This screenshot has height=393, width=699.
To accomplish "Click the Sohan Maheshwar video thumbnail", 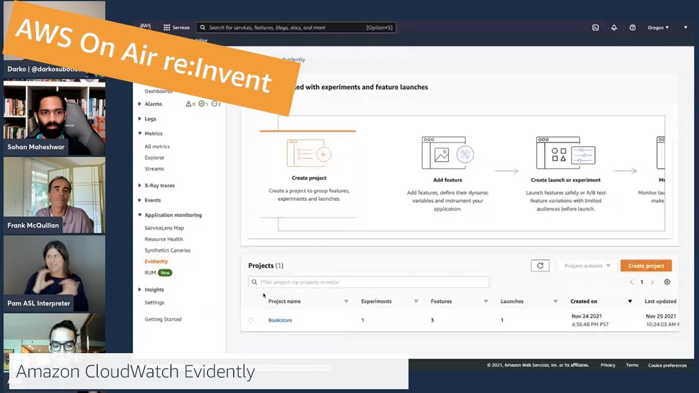I will [55, 118].
